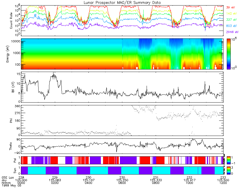Click the '1200' time tick label

(223, 183)
